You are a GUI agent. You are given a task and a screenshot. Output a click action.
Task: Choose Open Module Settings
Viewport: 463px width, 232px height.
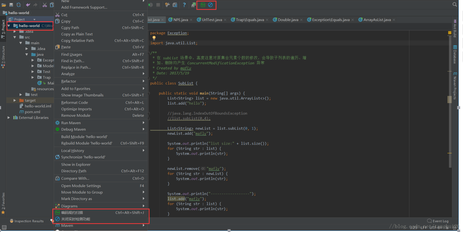coord(101,186)
